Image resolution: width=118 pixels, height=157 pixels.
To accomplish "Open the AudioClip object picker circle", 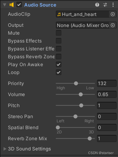I will (x=113, y=14).
